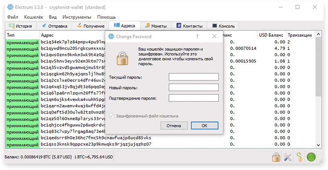
Task: Focus the Текущий пароль input field
Action: 194,77
